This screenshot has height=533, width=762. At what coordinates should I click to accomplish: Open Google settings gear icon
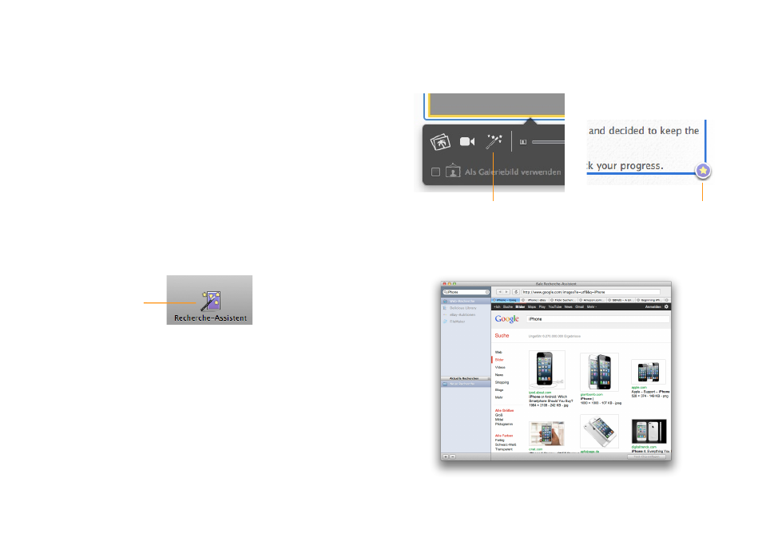coord(667,307)
